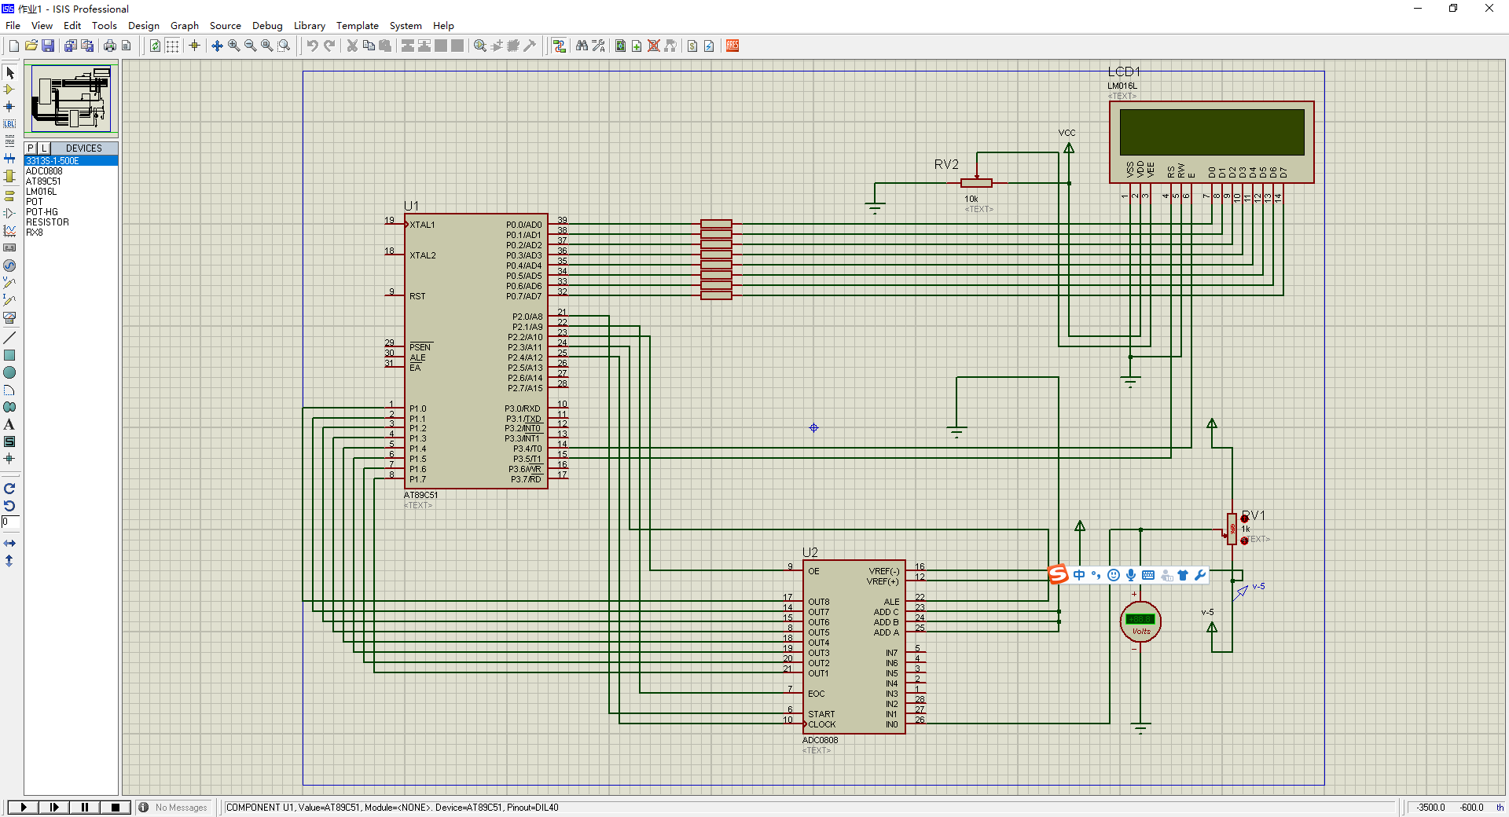
Task: Flip component vertically
Action: point(9,561)
